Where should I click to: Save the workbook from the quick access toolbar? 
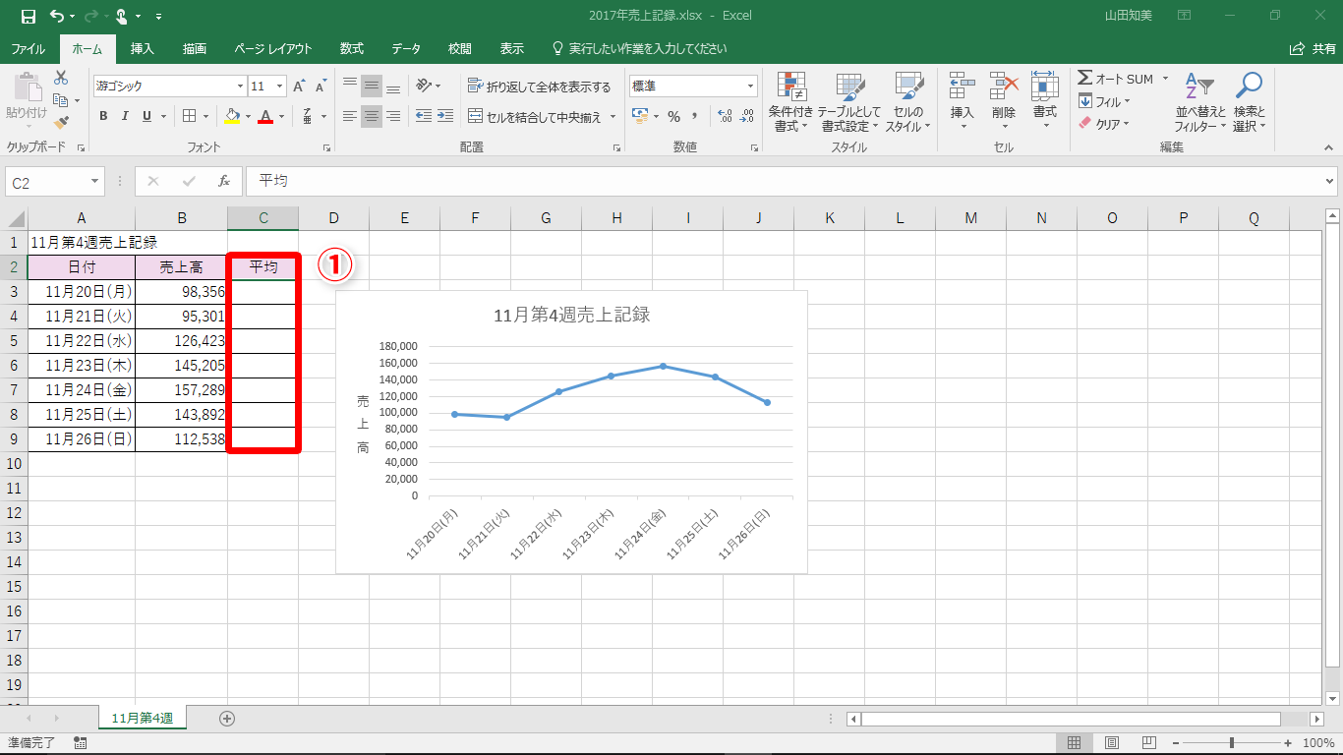(x=28, y=16)
